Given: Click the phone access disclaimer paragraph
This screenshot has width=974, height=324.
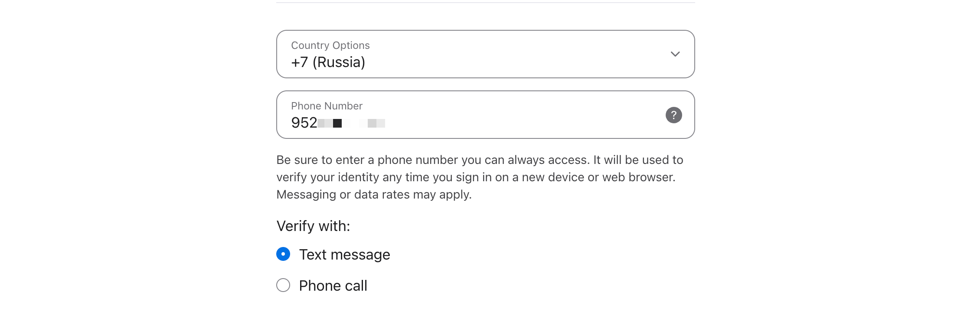Looking at the screenshot, I should [480, 177].
